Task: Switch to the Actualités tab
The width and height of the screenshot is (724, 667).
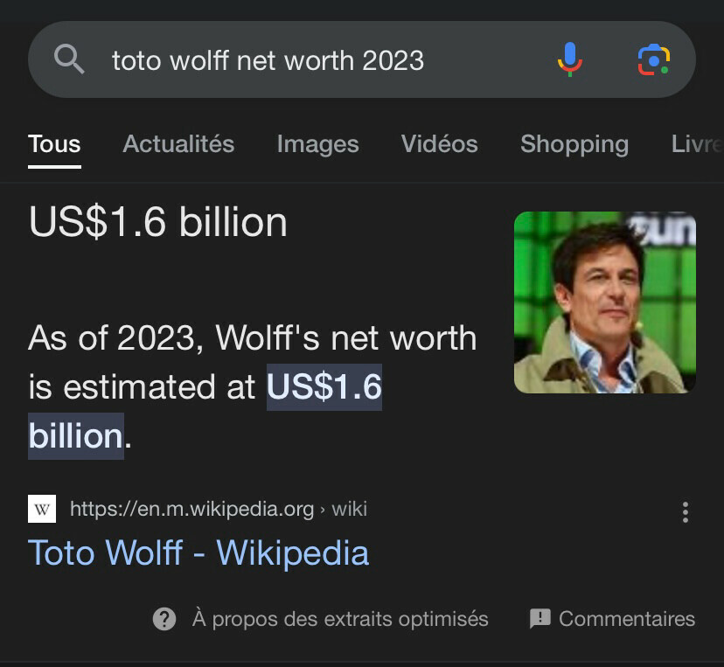Action: tap(178, 144)
